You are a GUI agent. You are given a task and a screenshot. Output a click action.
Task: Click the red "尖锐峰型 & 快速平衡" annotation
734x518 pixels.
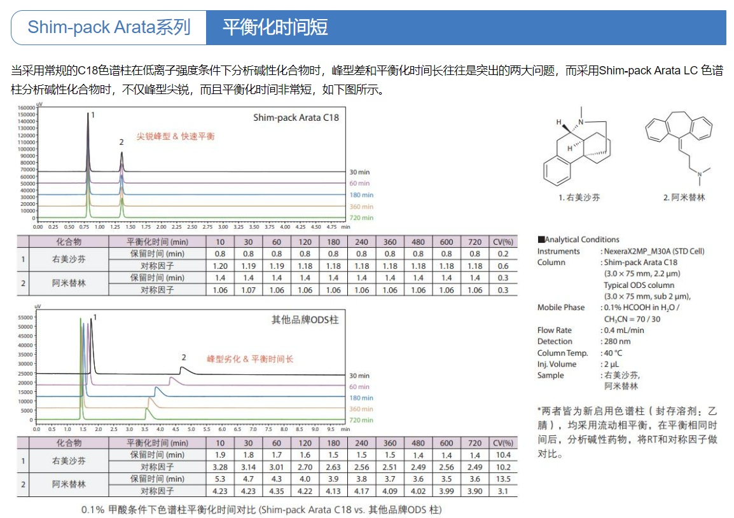pos(176,136)
